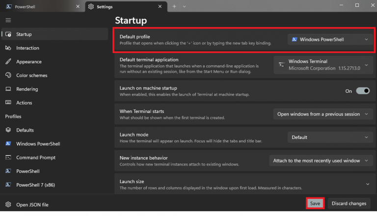Select the Windows PowerShell profile entry

point(55,144)
